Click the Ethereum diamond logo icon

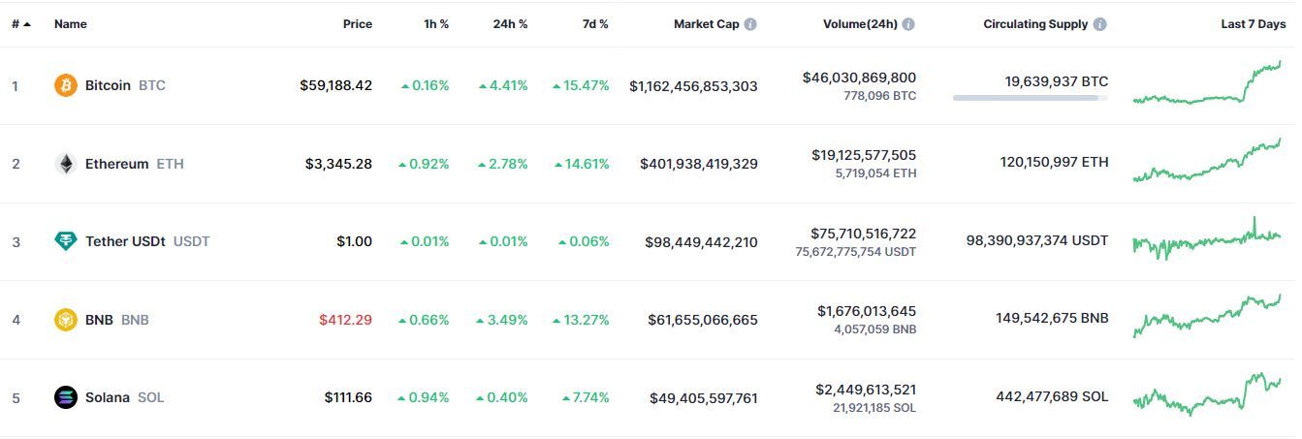coord(65,164)
